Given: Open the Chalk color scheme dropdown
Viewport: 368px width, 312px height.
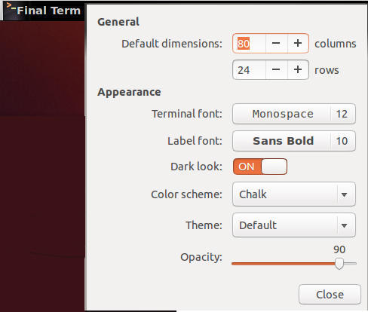Looking at the screenshot, I should (294, 194).
